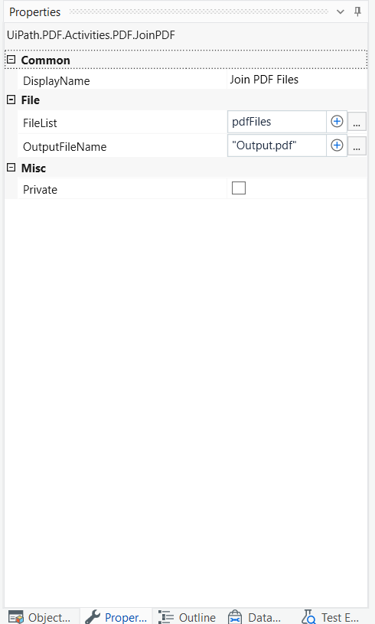The image size is (375, 624).
Task: Click the Outline tab tree icon
Action: click(x=166, y=617)
